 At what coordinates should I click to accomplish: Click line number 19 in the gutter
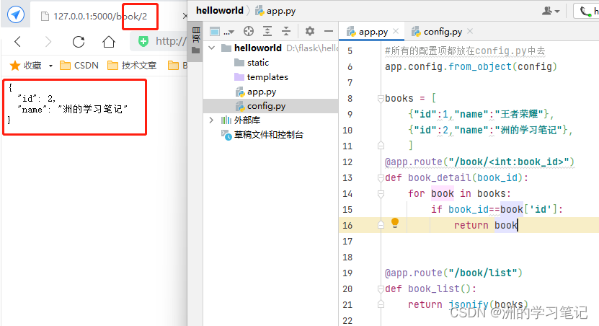click(347, 273)
